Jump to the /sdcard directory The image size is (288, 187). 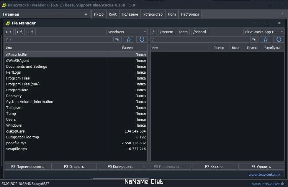click(200, 32)
